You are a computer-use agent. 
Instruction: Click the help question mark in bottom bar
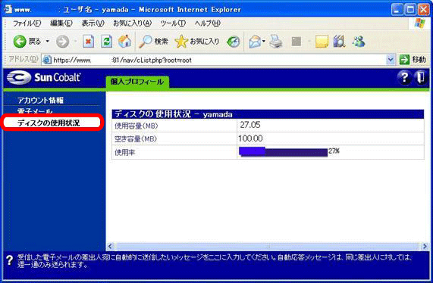10,260
